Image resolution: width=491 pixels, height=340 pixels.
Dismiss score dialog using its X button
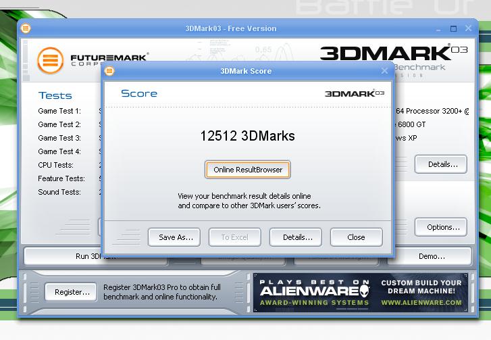tap(384, 71)
